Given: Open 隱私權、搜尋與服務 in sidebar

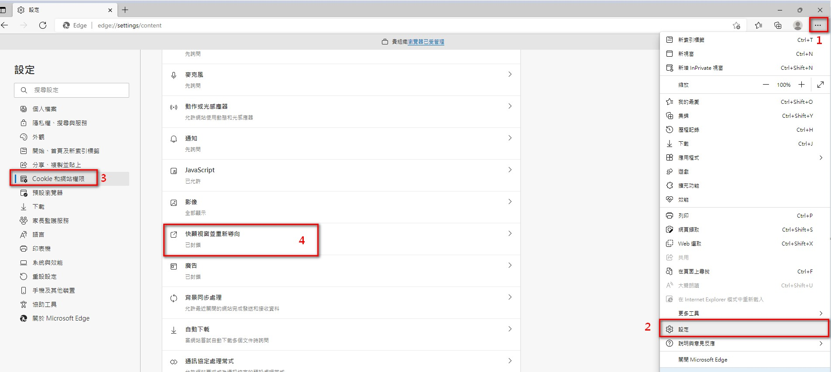Looking at the screenshot, I should [x=72, y=123].
